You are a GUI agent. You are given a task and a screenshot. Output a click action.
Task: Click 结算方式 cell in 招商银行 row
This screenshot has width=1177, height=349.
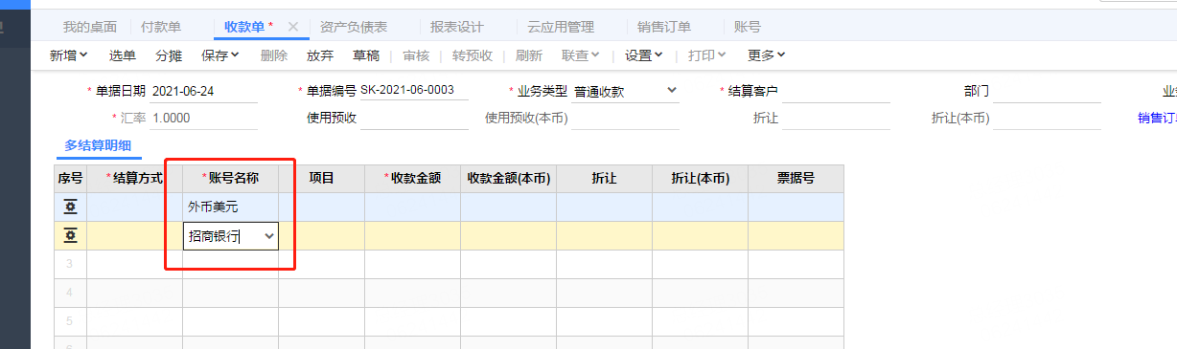click(x=135, y=236)
